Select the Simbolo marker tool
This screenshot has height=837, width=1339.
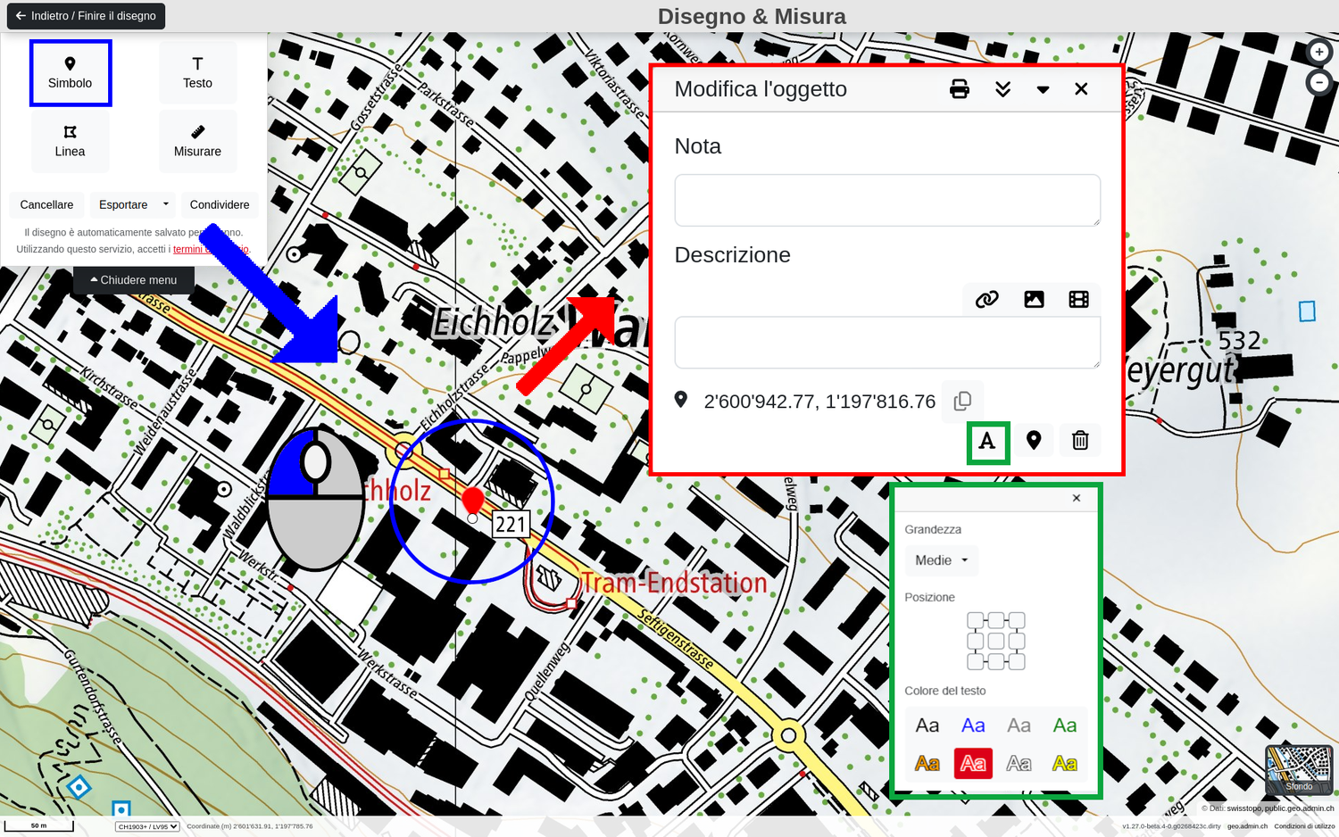pyautogui.click(x=71, y=73)
